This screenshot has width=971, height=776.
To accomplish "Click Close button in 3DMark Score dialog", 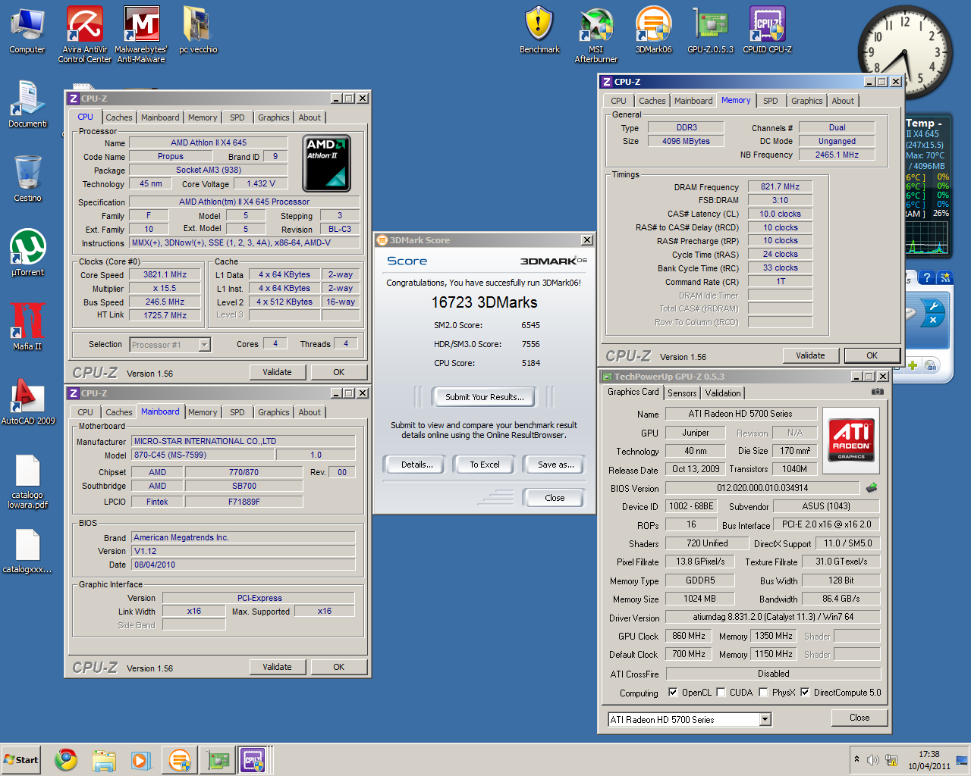I will 555,498.
